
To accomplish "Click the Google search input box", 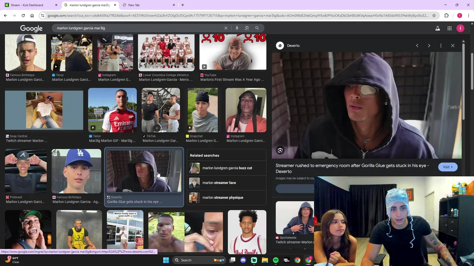I will coord(139,28).
